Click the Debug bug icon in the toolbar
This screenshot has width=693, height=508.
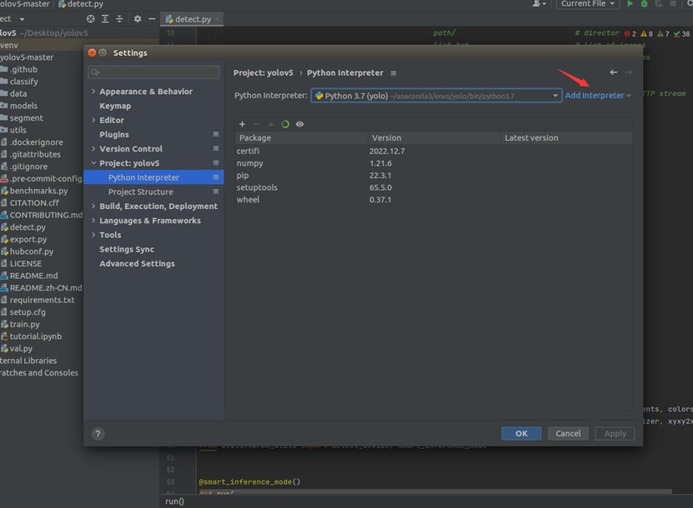point(644,3)
